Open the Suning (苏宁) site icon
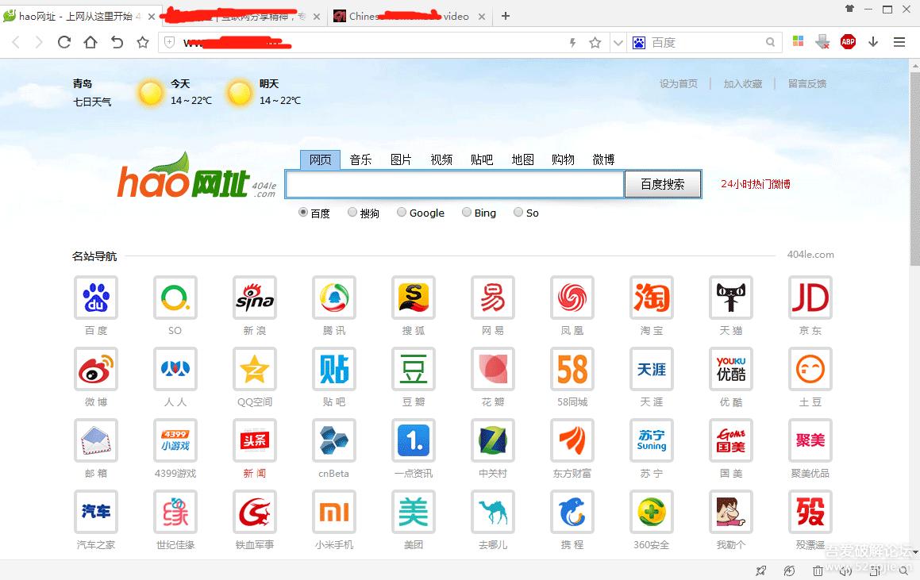920x580 pixels. tap(651, 440)
